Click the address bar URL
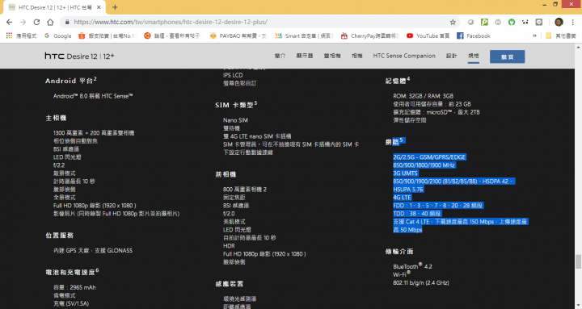 point(171,23)
